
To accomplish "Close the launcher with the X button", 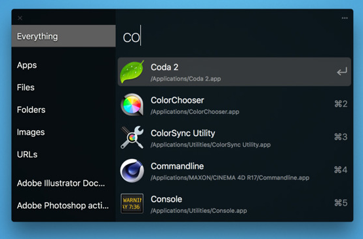I will 20,18.
